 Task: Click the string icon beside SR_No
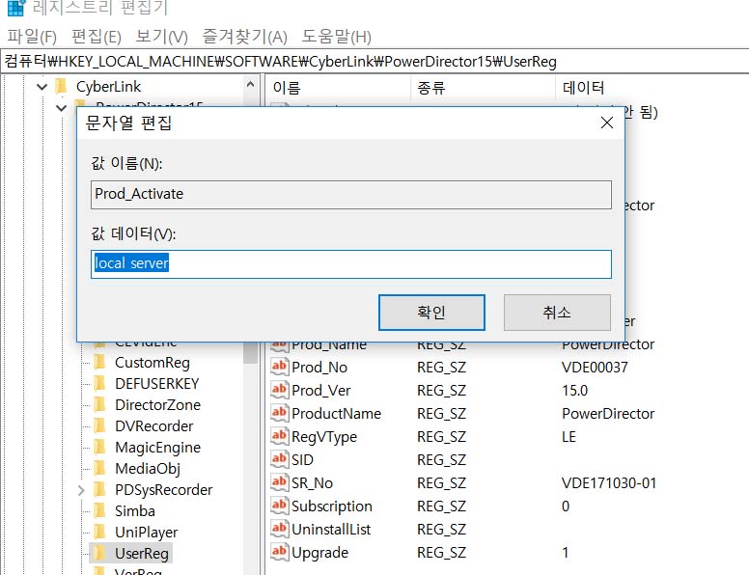280,482
